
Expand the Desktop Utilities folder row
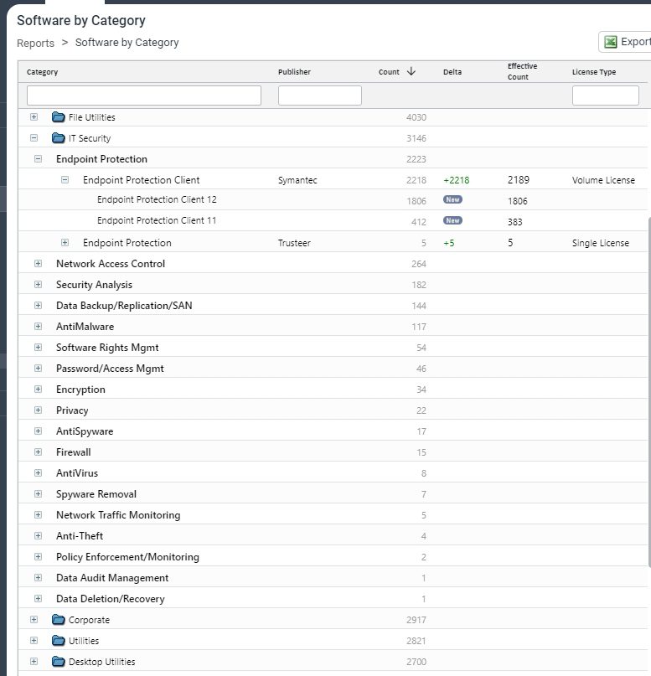coord(34,662)
